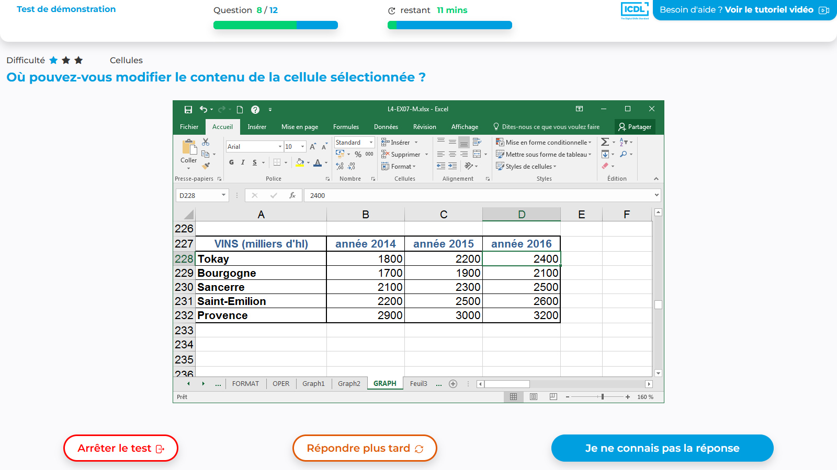
Task: Toggle wrap text button
Action: coord(477,142)
